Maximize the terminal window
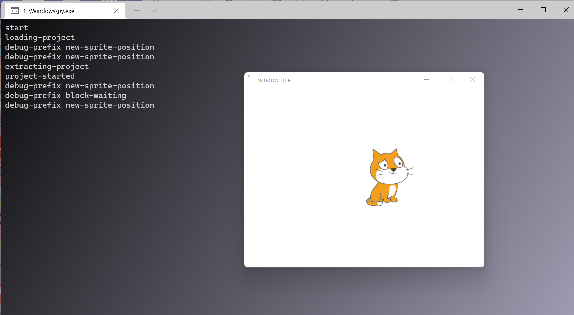The height and width of the screenshot is (315, 574). click(543, 10)
